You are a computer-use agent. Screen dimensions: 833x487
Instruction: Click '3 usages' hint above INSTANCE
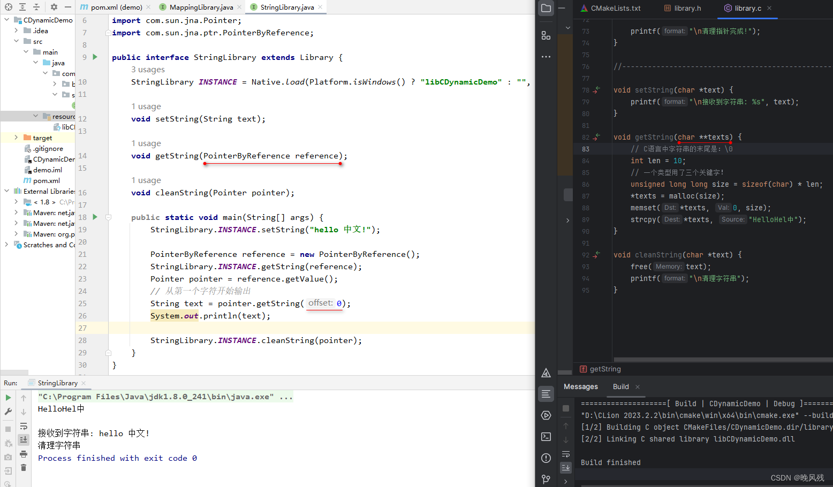point(148,70)
